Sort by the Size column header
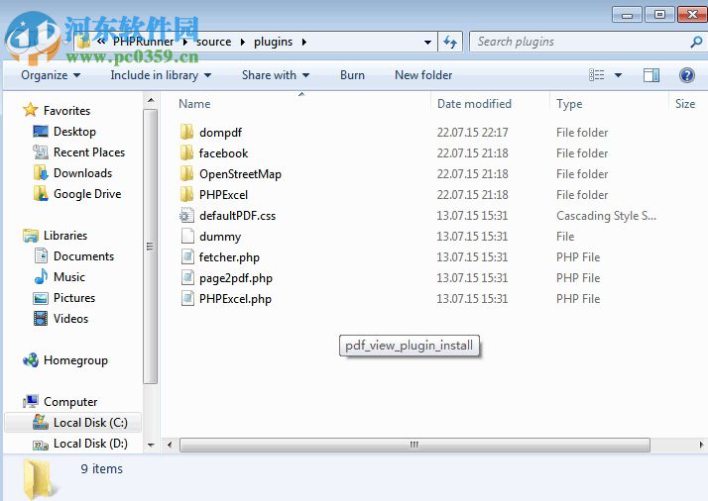Image resolution: width=708 pixels, height=501 pixels. (685, 104)
